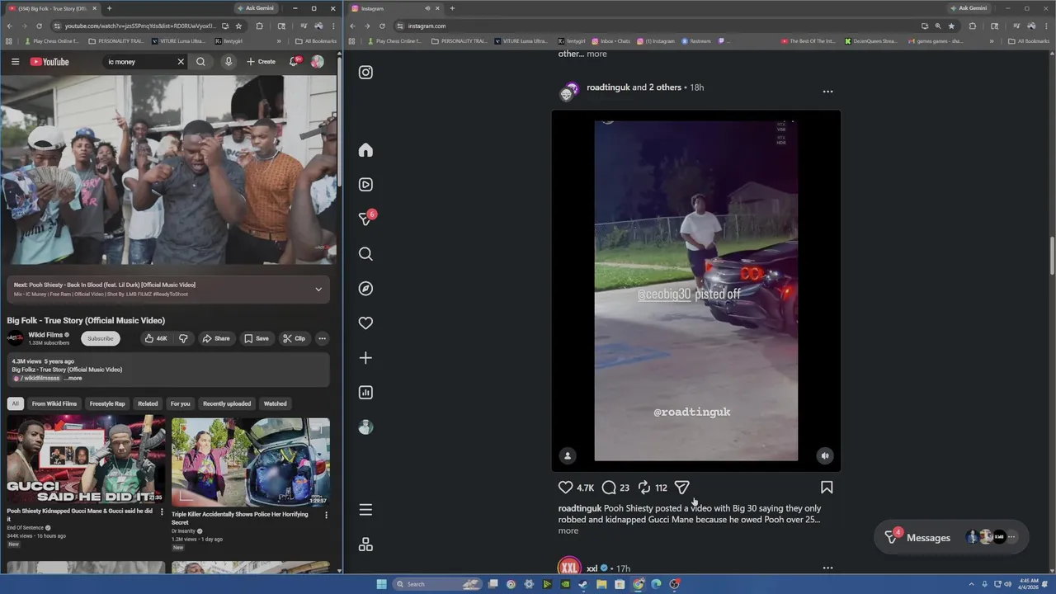Image resolution: width=1056 pixels, height=594 pixels.
Task: Share roadtinguk post via send icon
Action: click(681, 488)
